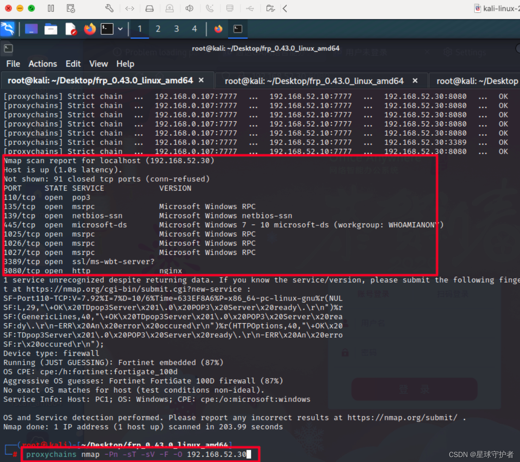
Task: Click the nmap.org submit.cgi URL
Action: pyautogui.click(x=134, y=289)
